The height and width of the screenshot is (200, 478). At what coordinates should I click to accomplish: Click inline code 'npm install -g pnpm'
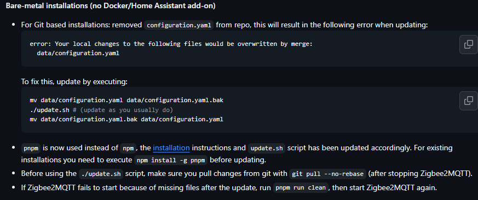click(x=171, y=160)
